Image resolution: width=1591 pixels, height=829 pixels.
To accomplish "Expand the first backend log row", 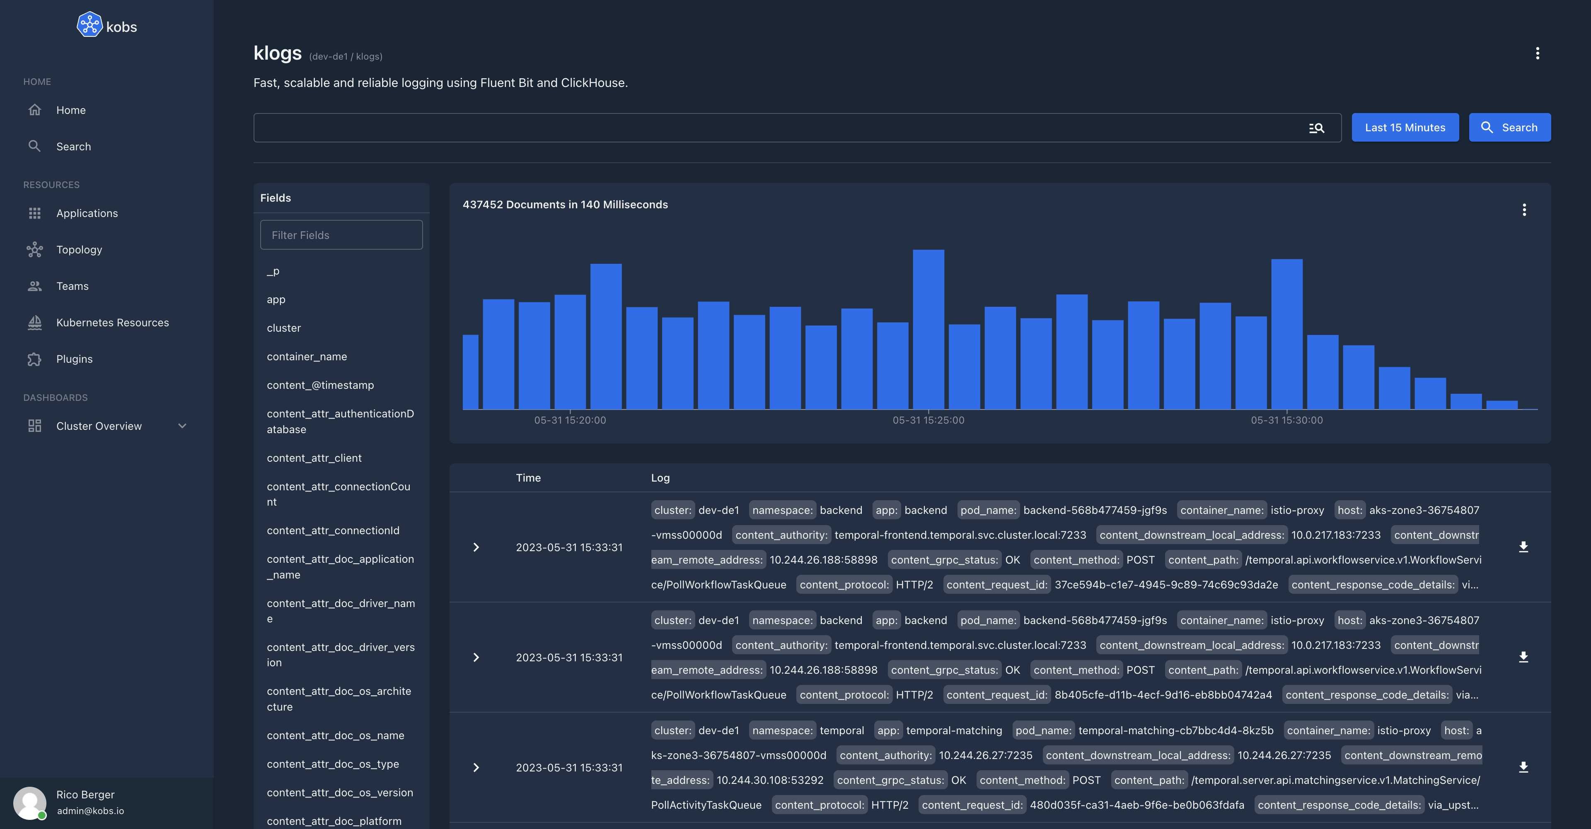I will click(476, 547).
